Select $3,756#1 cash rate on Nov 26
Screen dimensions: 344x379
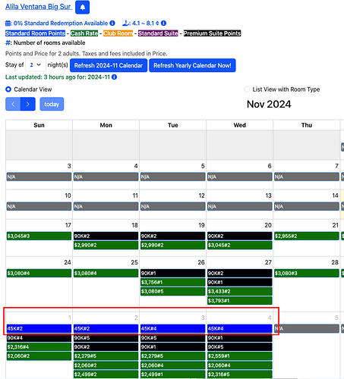pyautogui.click(x=172, y=282)
